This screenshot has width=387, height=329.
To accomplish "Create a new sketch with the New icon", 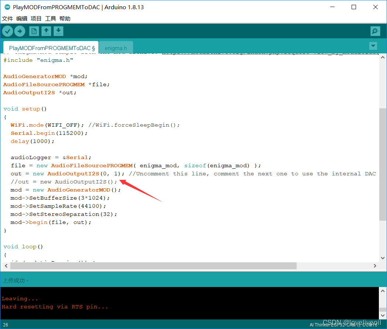I will point(34,31).
